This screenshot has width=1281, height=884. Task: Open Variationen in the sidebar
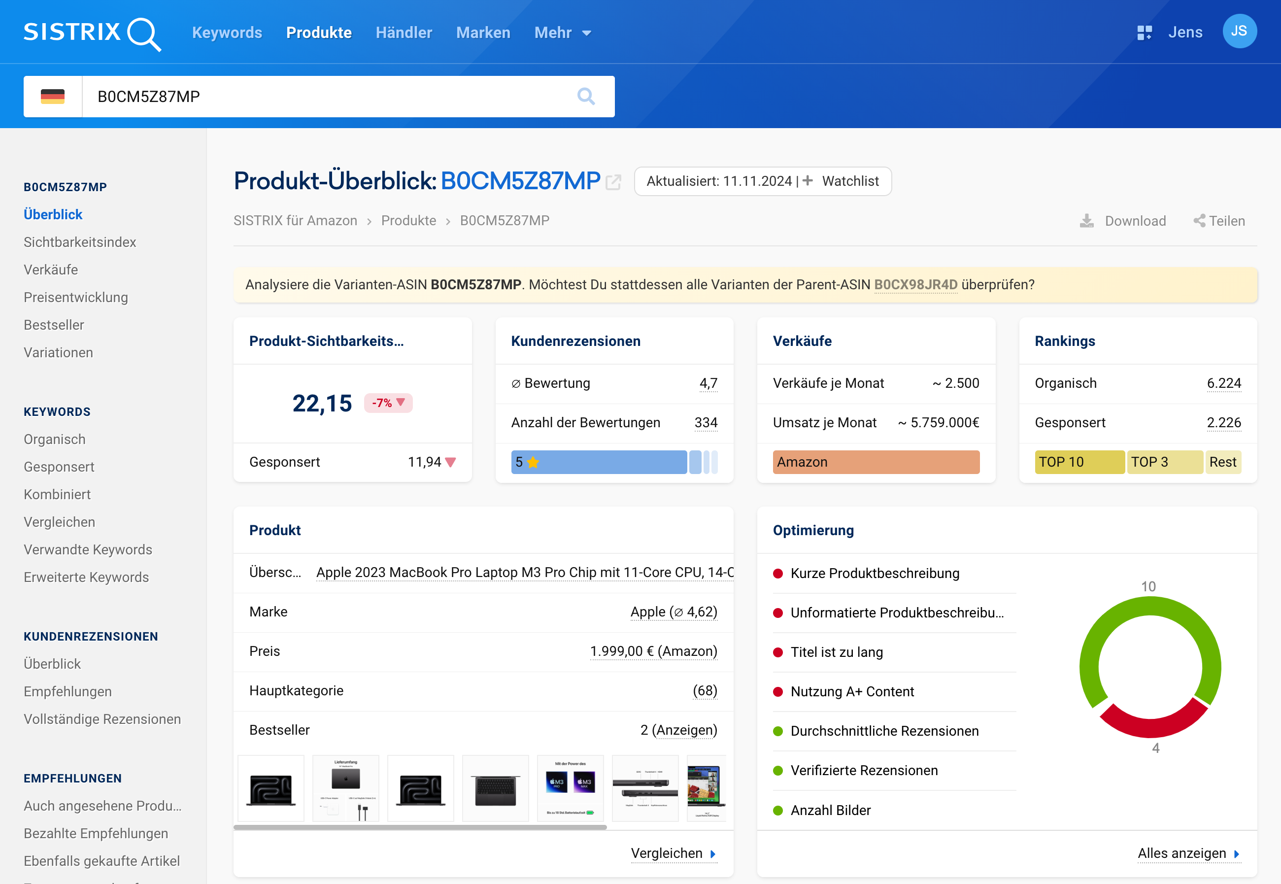pyautogui.click(x=58, y=353)
